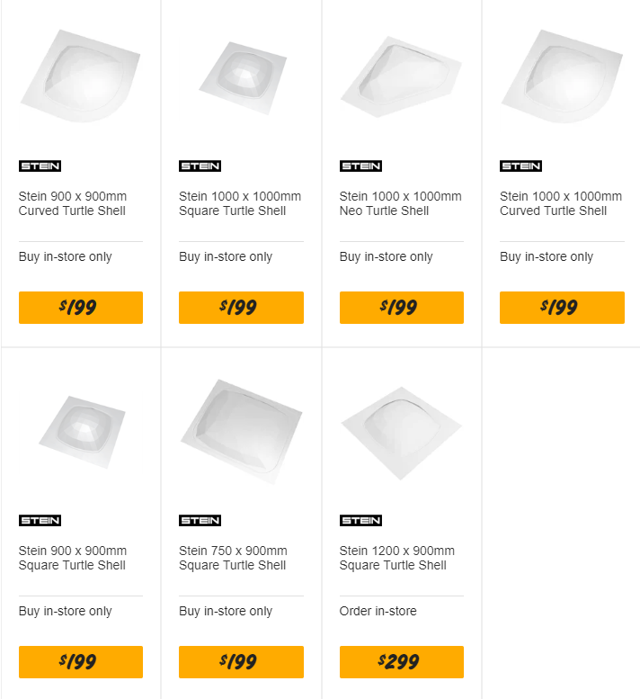Click Stein brand logo above 1200 x 900mm shell
The image size is (640, 699).
tap(360, 520)
